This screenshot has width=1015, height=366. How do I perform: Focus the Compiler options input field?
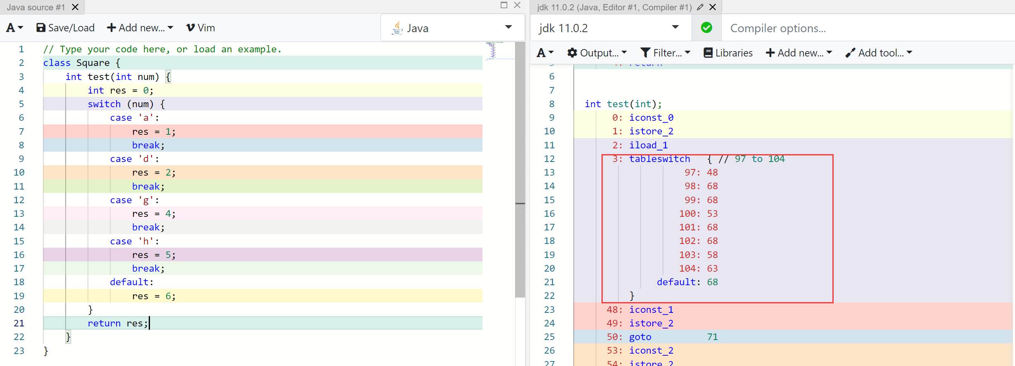(868, 28)
